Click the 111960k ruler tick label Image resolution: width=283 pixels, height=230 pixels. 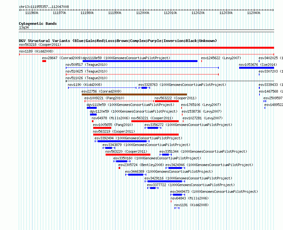32,13
